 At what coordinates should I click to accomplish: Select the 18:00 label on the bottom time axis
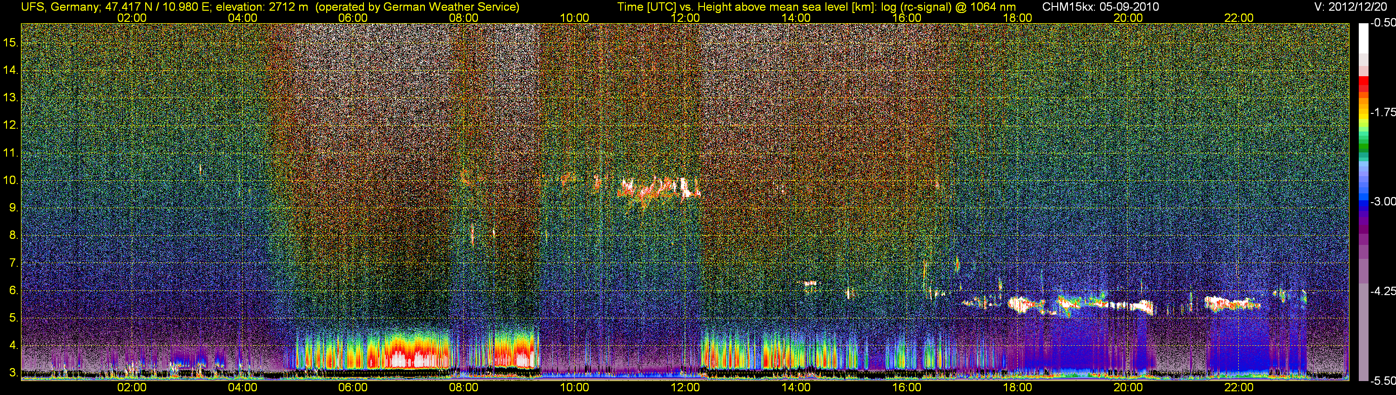tap(1017, 388)
